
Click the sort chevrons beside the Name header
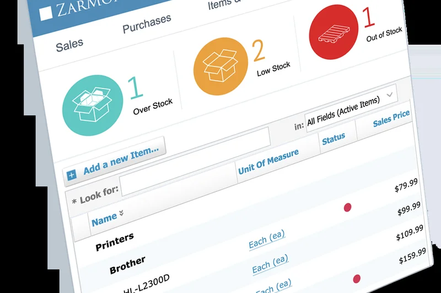point(121,213)
